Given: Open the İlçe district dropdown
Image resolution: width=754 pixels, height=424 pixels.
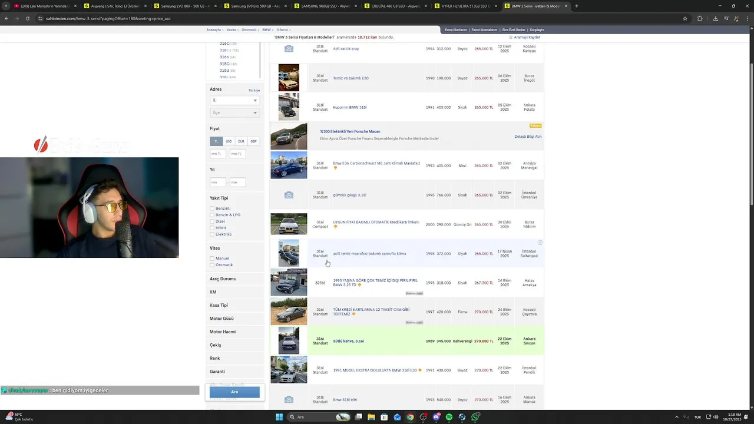Looking at the screenshot, I should click(234, 112).
